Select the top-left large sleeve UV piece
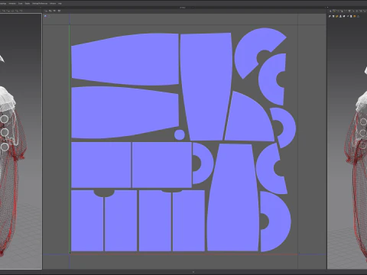Screen dimensions: 367x275 [x=125, y=60]
